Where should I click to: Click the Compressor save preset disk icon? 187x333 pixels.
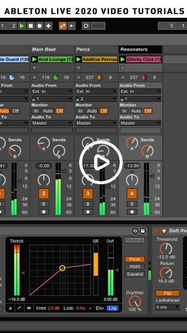143,231
